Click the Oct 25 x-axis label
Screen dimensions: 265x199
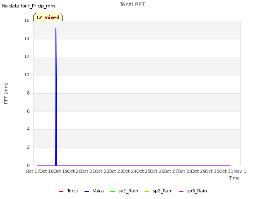143,171
